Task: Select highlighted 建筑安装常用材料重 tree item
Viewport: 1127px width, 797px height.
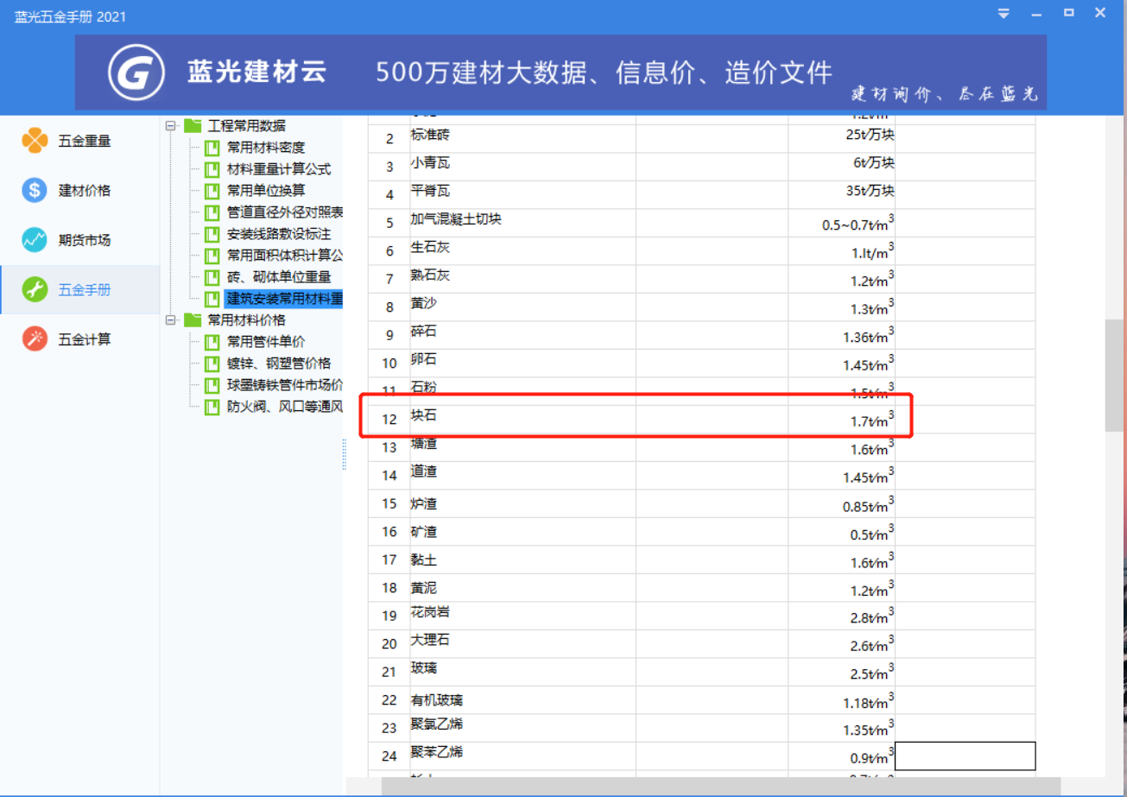Action: (284, 299)
